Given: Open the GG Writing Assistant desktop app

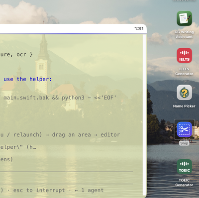Looking at the screenshot, I should (x=184, y=18).
